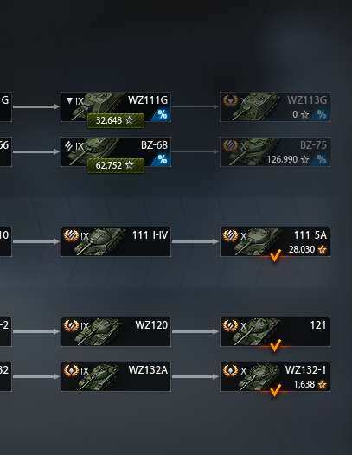Open the BZ-75 tier X tank

[275, 151]
